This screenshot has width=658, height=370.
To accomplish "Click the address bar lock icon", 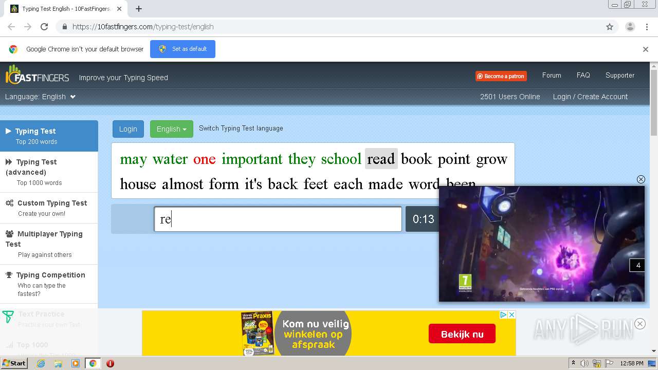I will pos(64,27).
